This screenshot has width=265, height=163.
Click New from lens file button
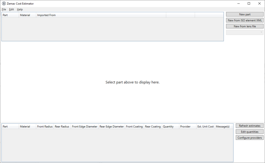[245, 26]
